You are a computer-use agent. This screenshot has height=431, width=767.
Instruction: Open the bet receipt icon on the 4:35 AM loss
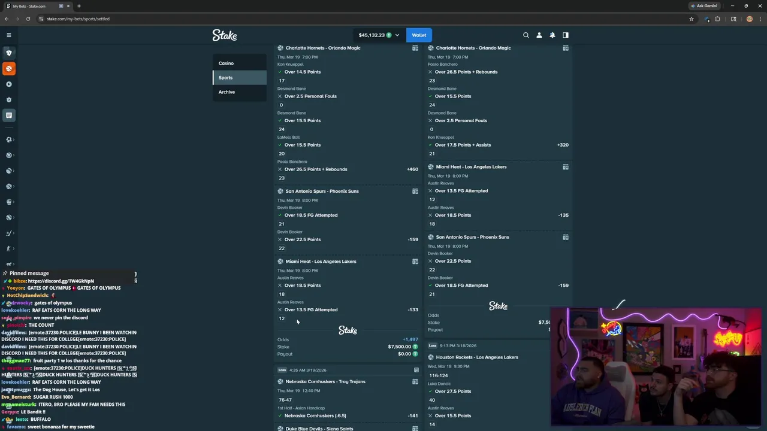pyautogui.click(x=416, y=370)
